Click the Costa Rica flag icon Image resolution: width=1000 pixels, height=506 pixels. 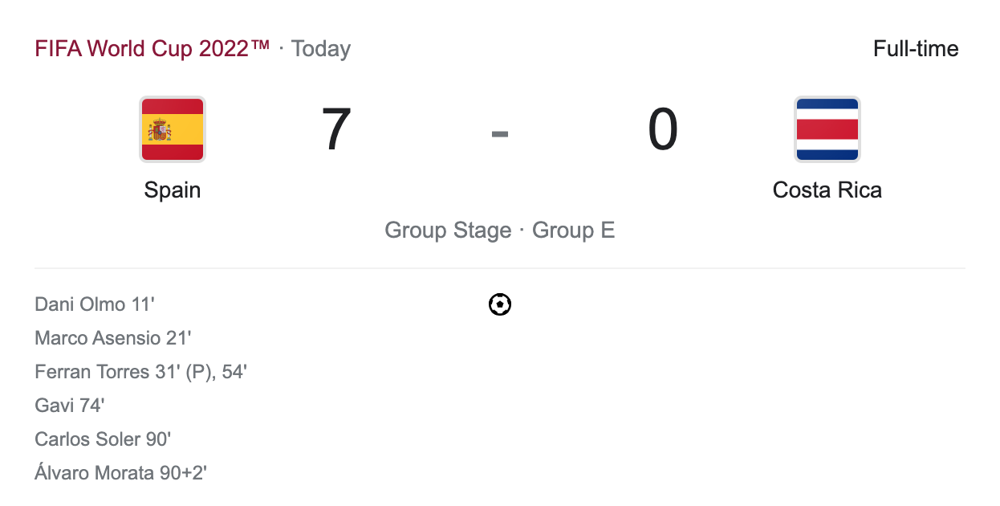click(x=827, y=129)
